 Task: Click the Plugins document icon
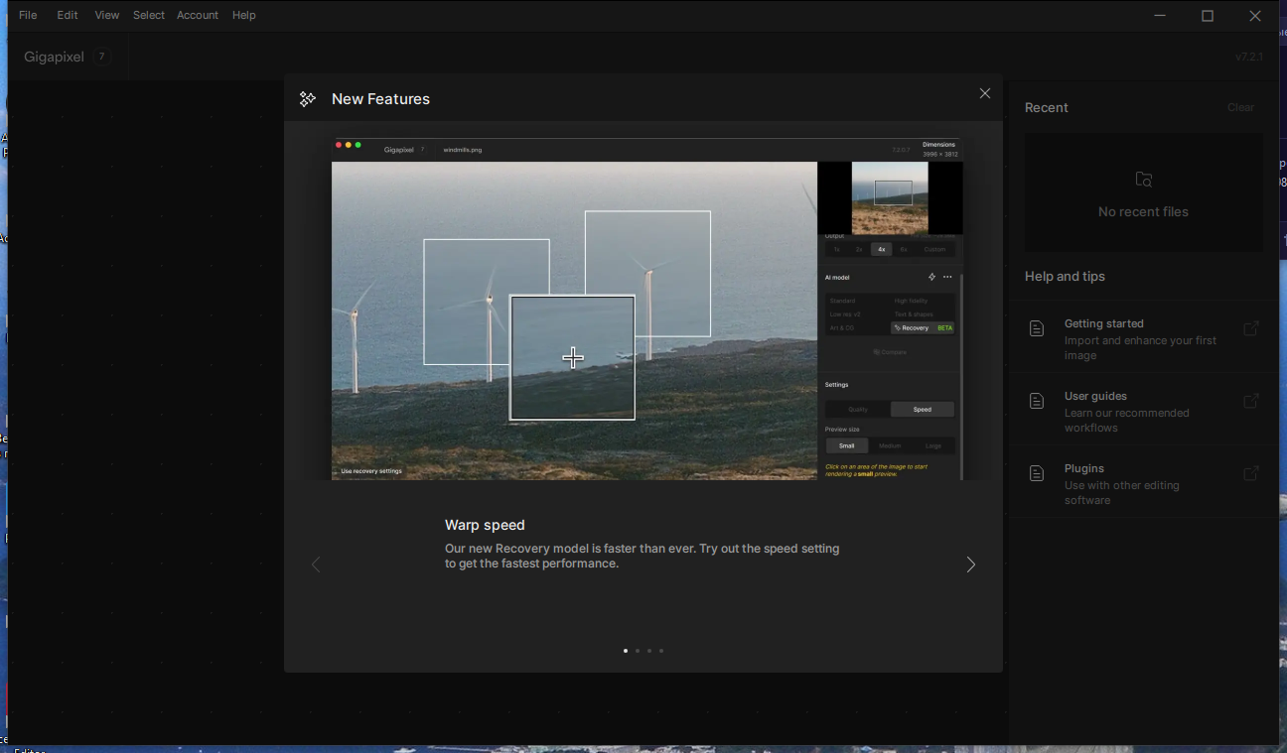pos(1037,473)
